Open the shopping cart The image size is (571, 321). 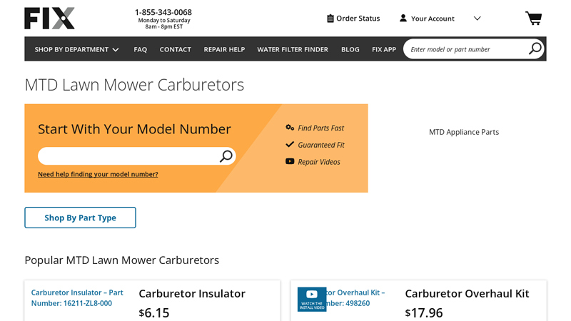tap(533, 18)
